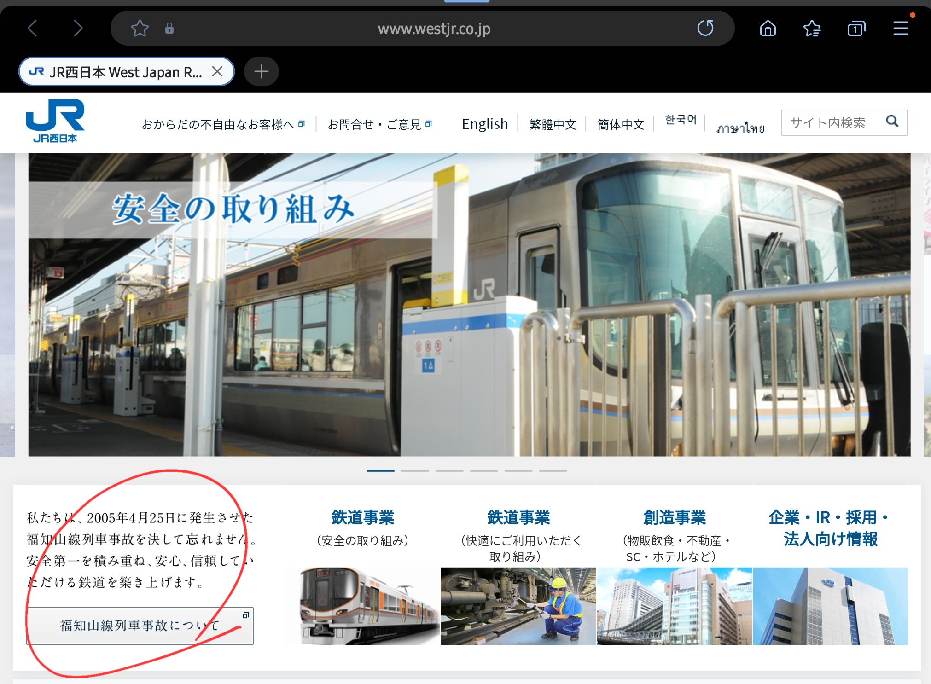
Task: Switch site language to English
Action: (x=484, y=124)
